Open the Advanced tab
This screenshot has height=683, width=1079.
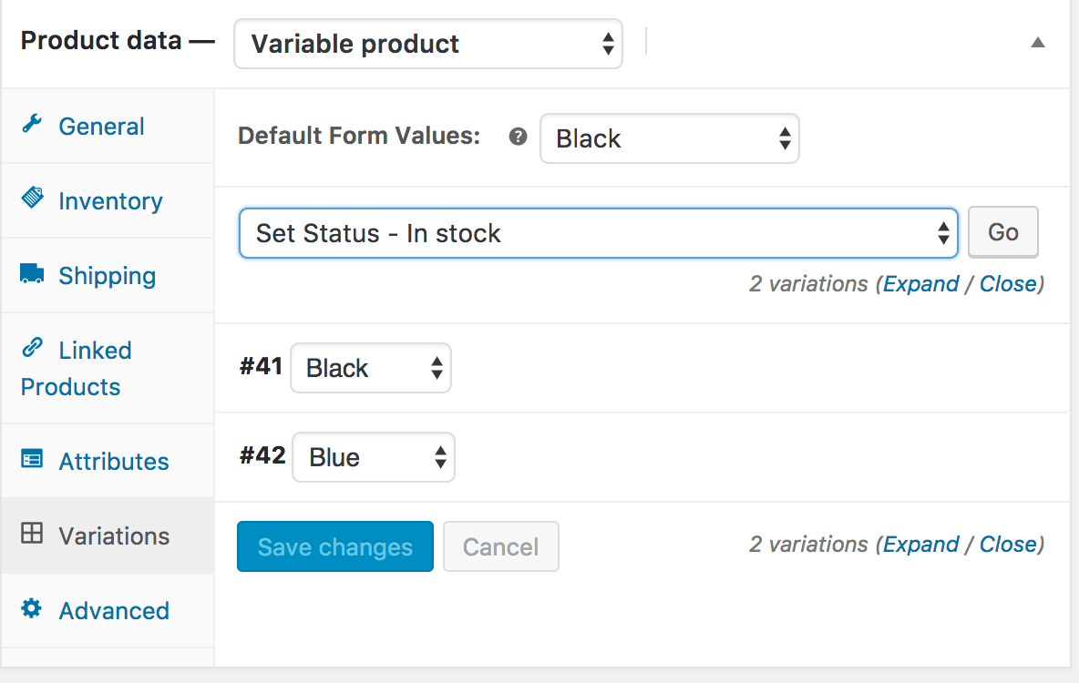click(113, 610)
